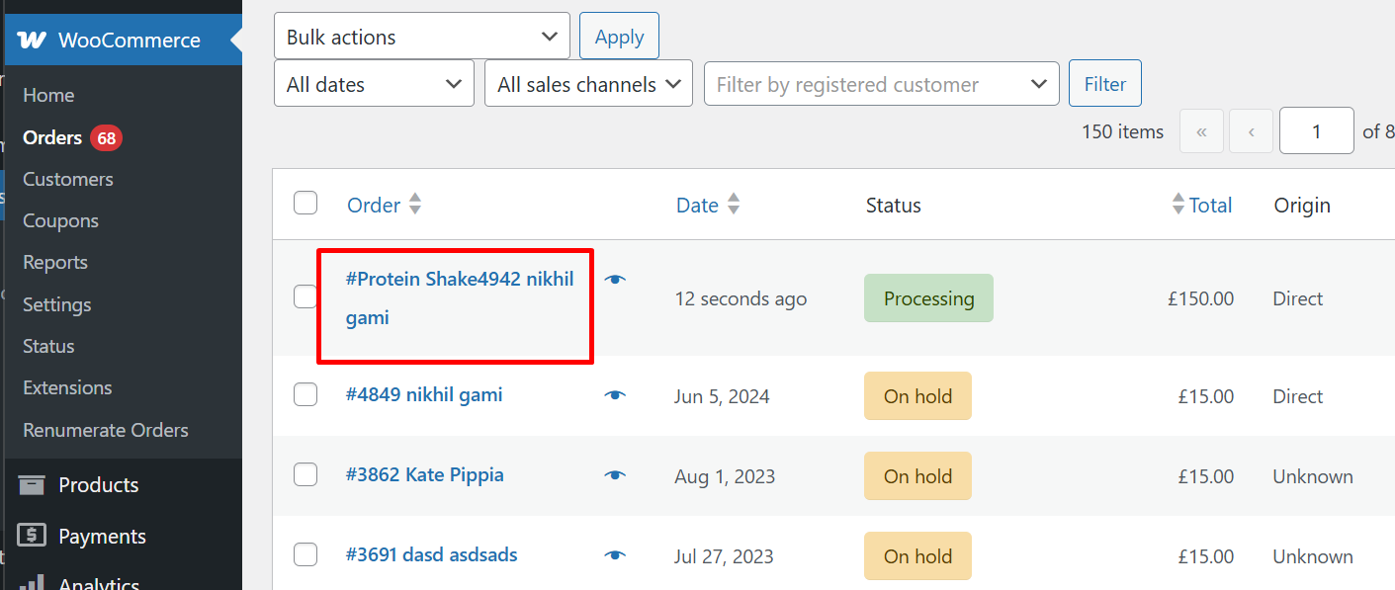The image size is (1395, 590).
Task: Go to Renumerate Orders menu item
Action: coord(106,430)
